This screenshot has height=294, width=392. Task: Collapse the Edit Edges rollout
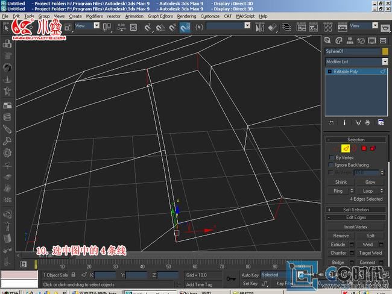[356, 217]
